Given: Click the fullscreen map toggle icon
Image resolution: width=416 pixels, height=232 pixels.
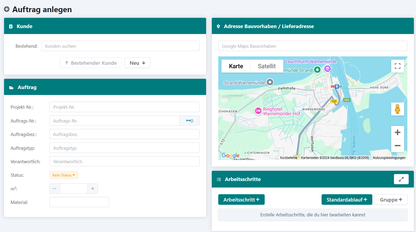Looking at the screenshot, I should 397,66.
